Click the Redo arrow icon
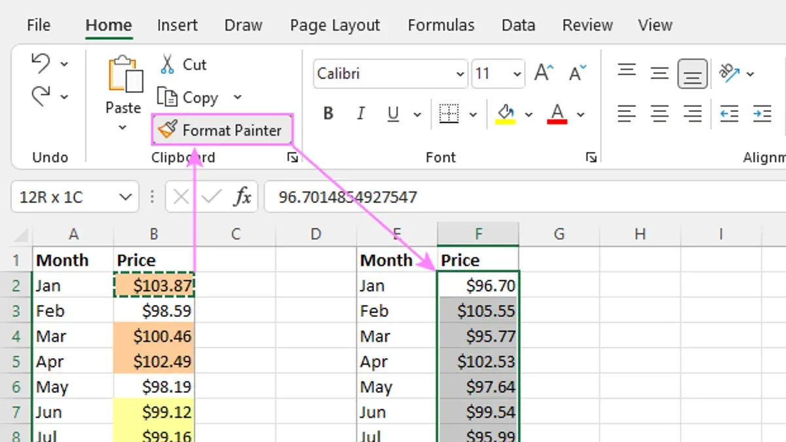 pos(41,96)
